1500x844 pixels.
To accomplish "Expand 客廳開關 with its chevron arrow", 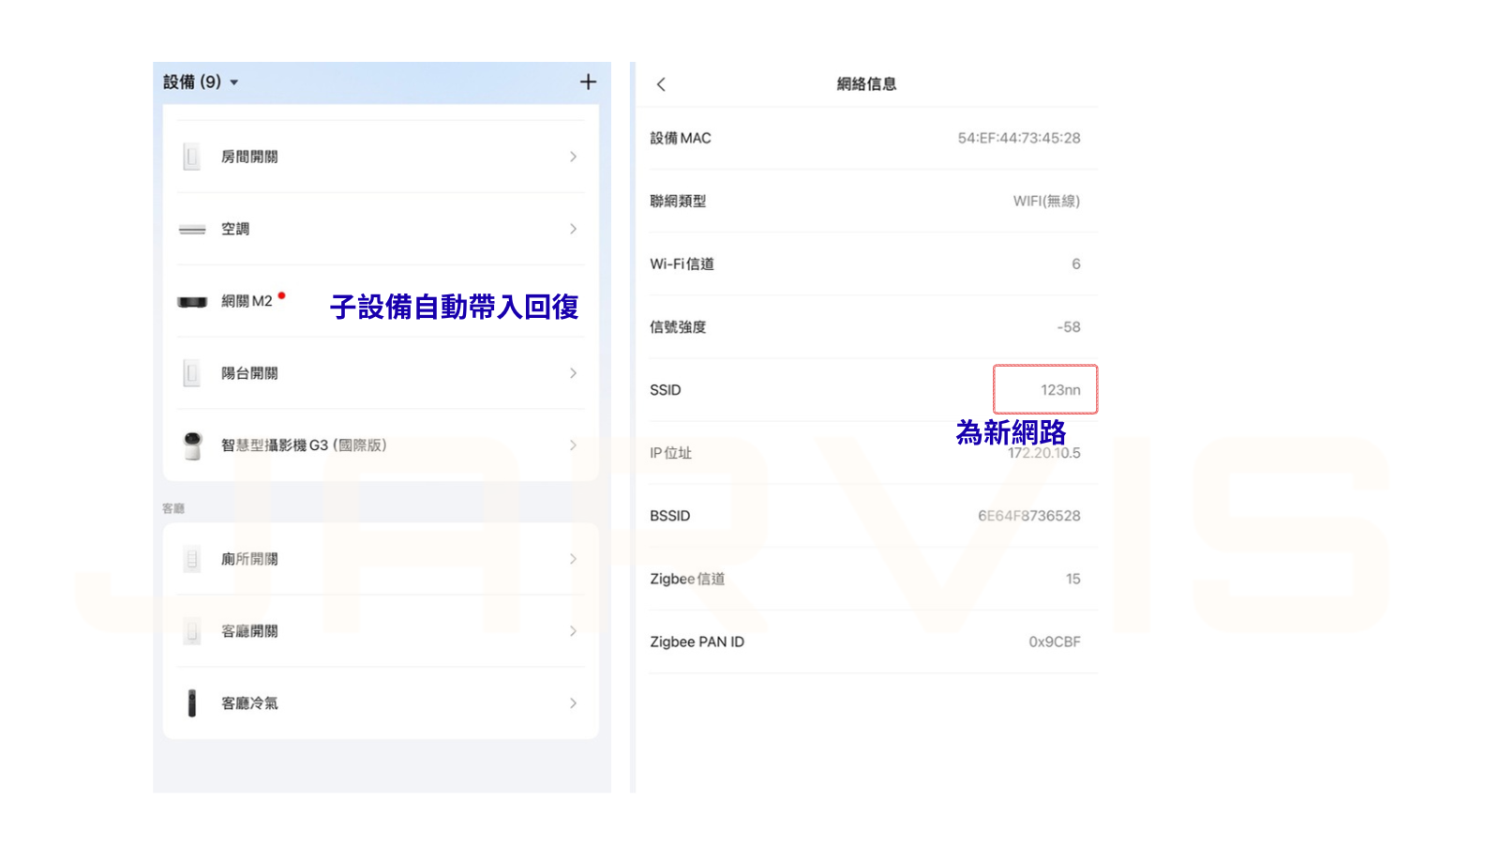I will pos(573,631).
